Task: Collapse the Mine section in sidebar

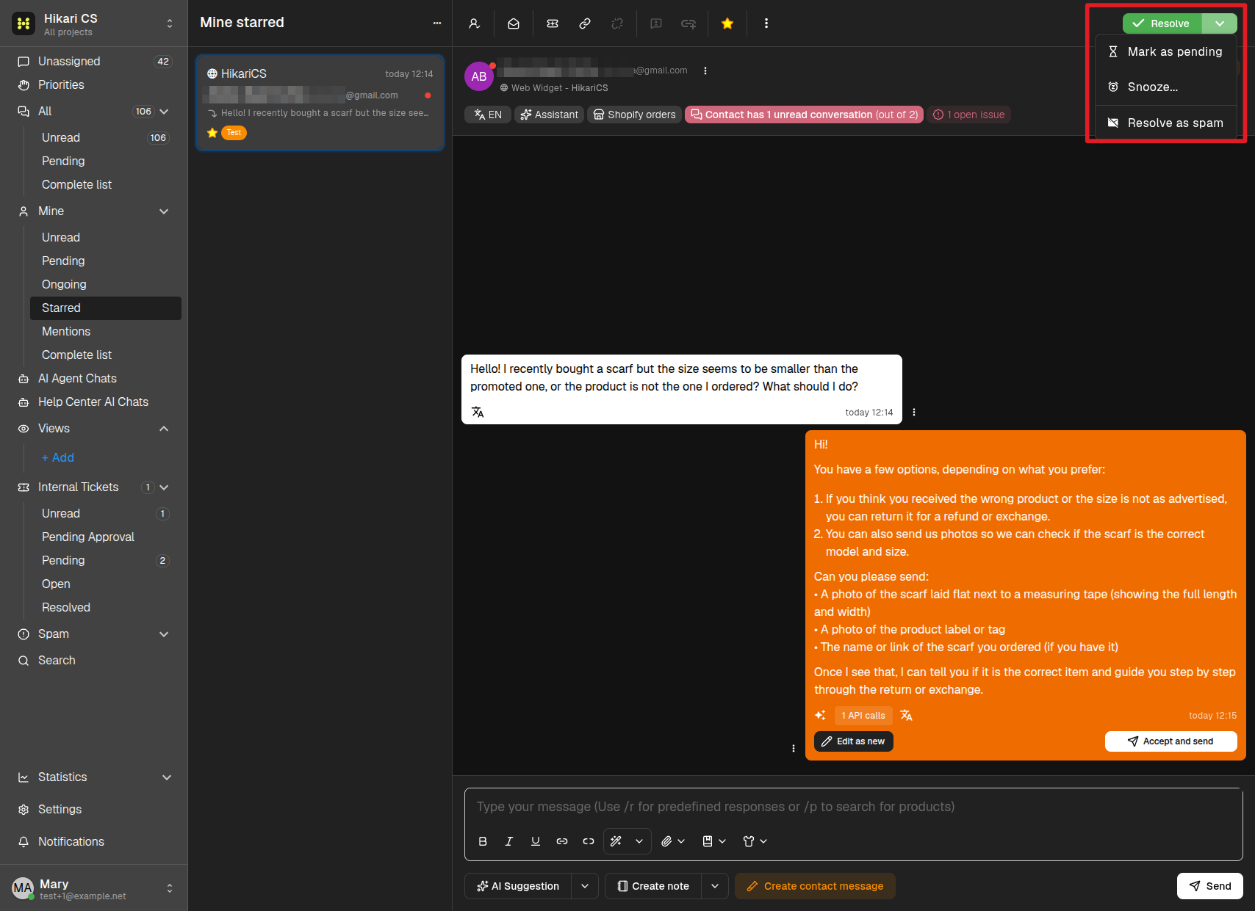Action: point(164,211)
